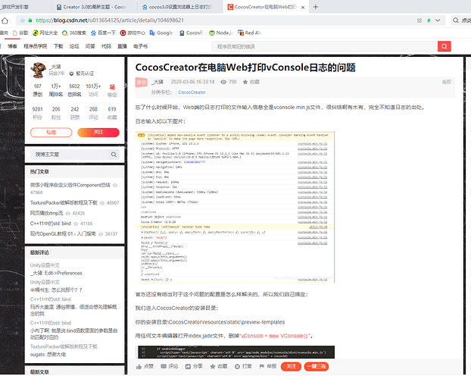Open the 百度一下 bookmark
The height and width of the screenshot is (379, 471).
[103, 33]
